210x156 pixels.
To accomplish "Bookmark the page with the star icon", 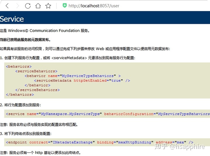I will point(48,6).
